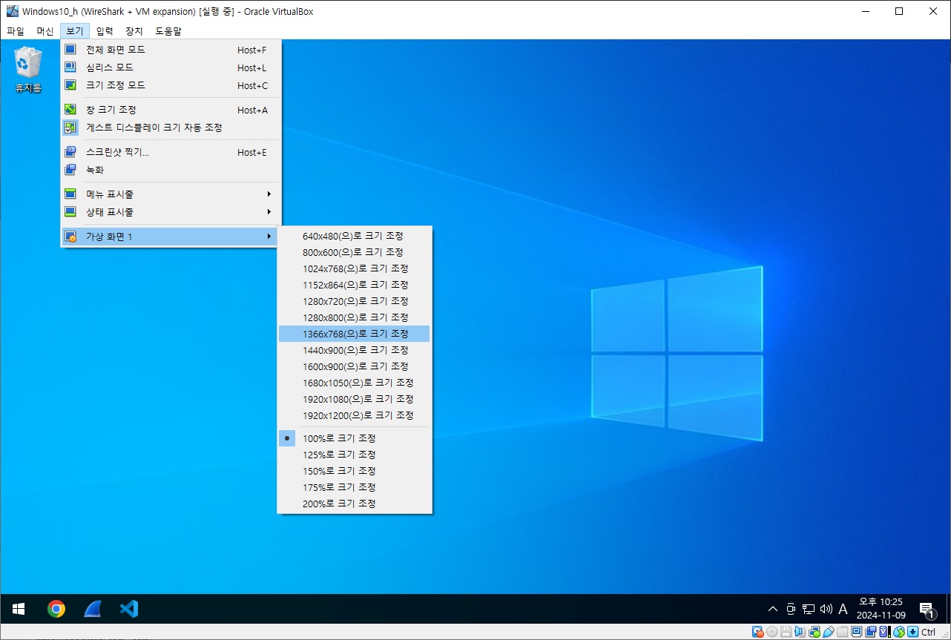The image size is (951, 640).
Task: Click the clock showing 오후 10:25
Action: click(x=881, y=609)
